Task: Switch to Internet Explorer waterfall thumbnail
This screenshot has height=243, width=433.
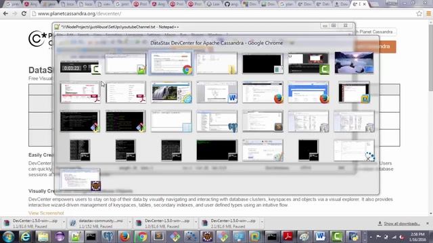Action: (171, 92)
